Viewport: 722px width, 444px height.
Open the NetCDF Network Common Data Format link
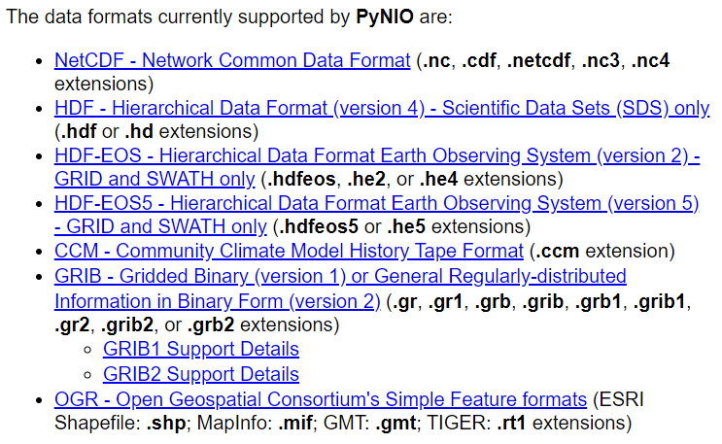pyautogui.click(x=232, y=60)
